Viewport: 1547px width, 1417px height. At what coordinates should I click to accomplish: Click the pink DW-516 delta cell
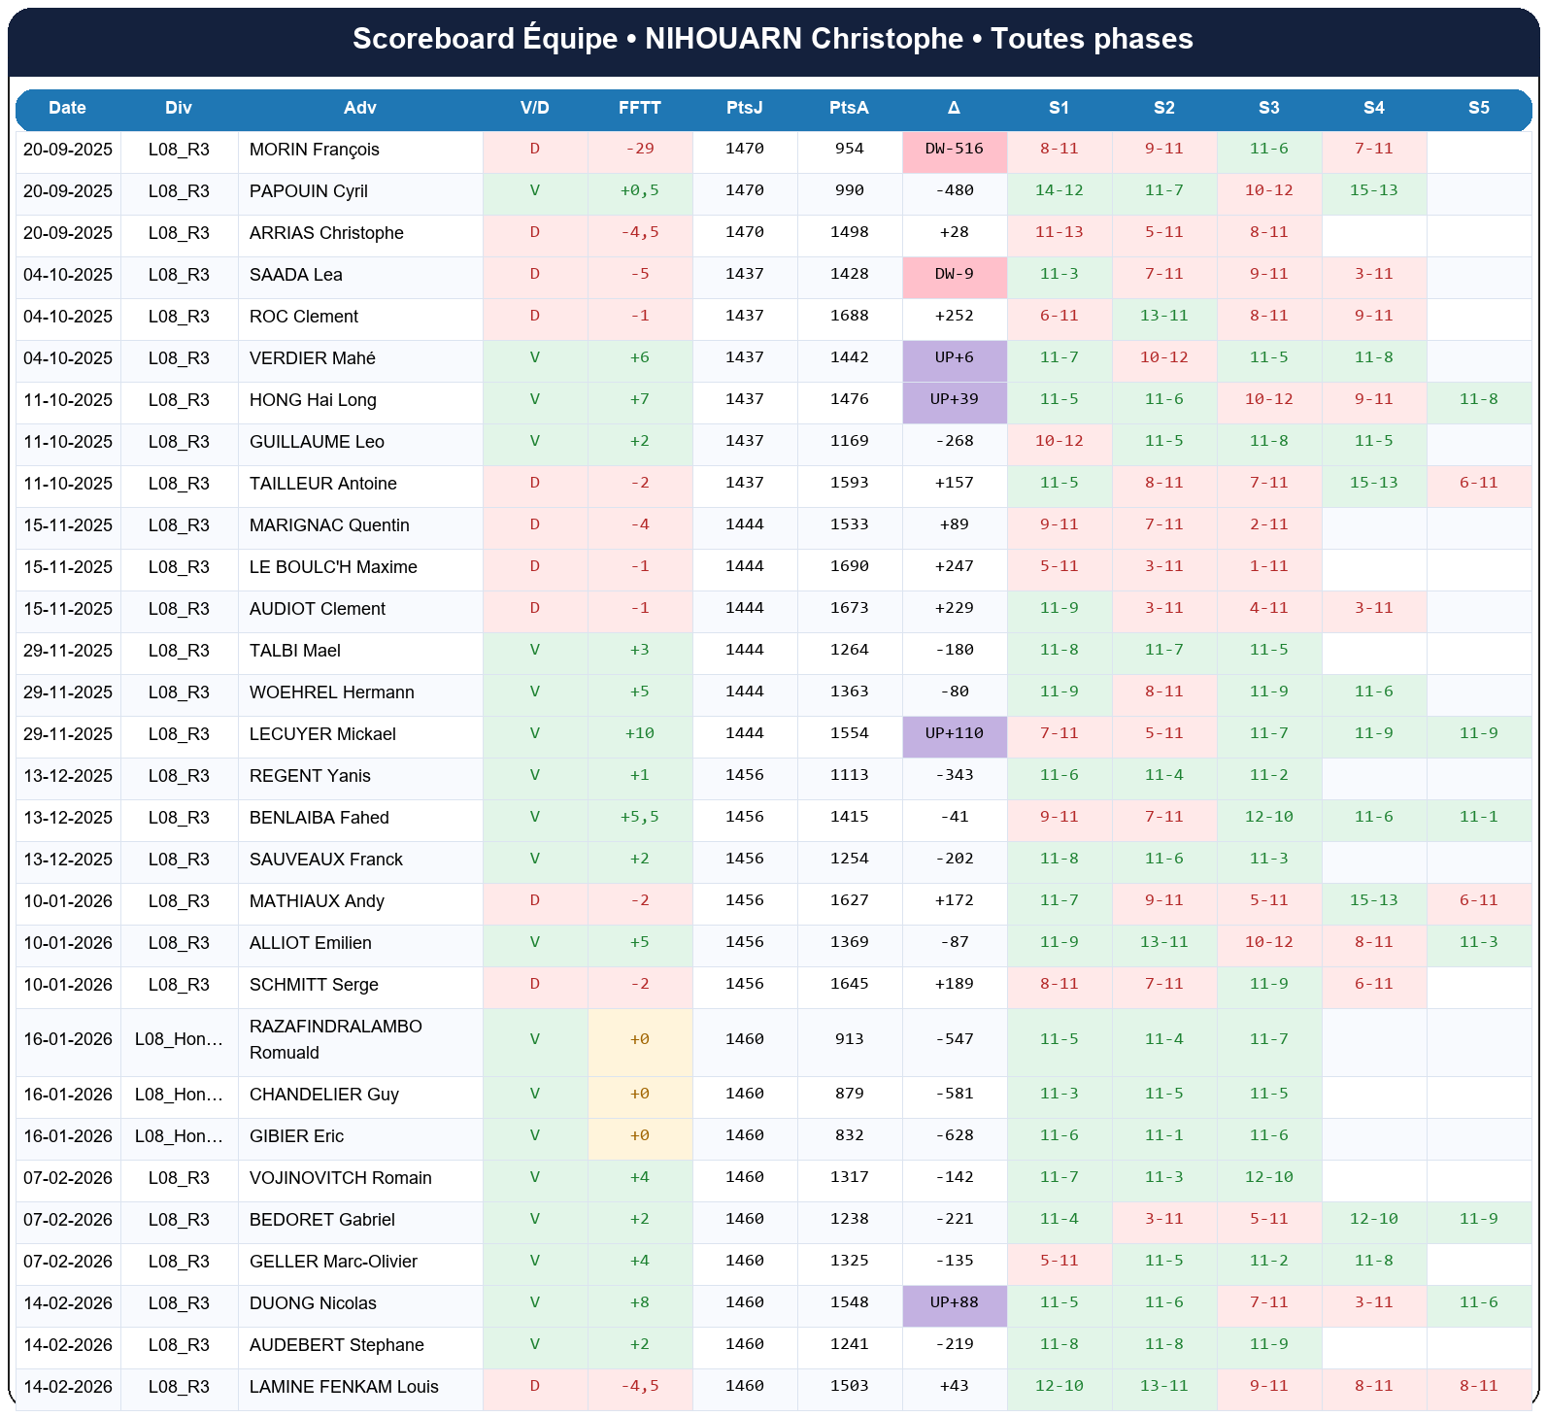click(x=954, y=150)
